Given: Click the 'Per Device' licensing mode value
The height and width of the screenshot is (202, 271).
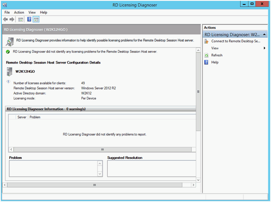Looking at the screenshot, I should tap(89, 98).
